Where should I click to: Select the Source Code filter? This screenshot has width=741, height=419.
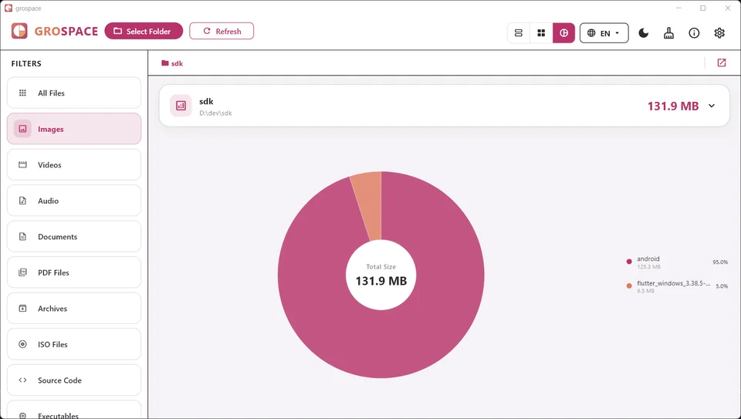coord(74,380)
